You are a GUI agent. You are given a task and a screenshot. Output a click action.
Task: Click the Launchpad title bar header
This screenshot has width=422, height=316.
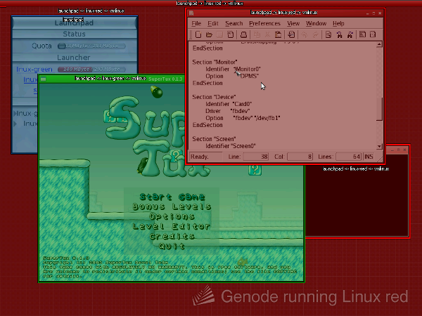point(75,23)
